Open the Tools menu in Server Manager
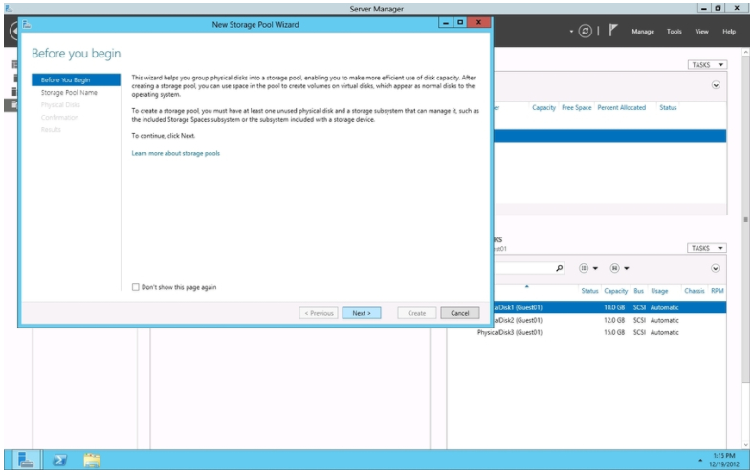This screenshot has height=475, width=753. pyautogui.click(x=674, y=32)
